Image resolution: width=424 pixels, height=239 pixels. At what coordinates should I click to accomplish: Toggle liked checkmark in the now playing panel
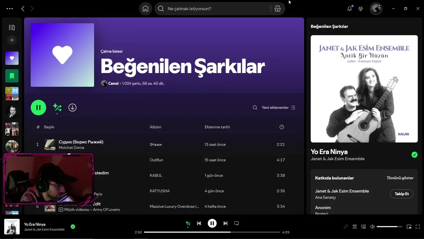tap(414, 155)
